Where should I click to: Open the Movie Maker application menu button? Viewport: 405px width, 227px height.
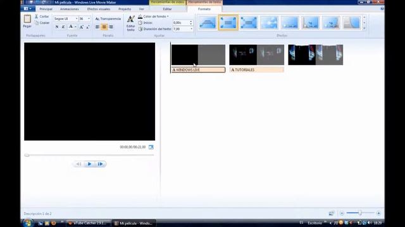pyautogui.click(x=28, y=9)
